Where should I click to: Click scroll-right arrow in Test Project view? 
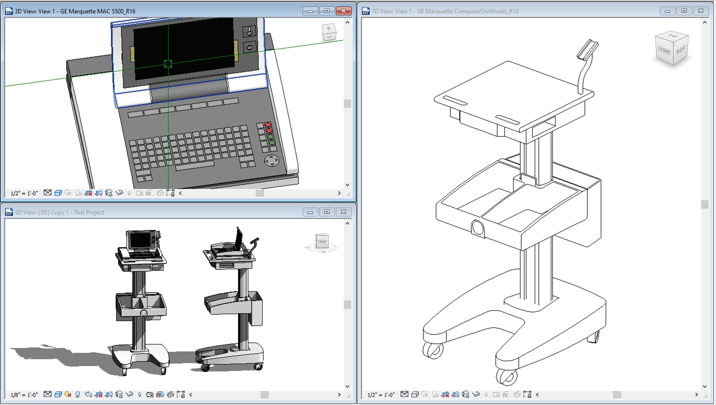[339, 394]
